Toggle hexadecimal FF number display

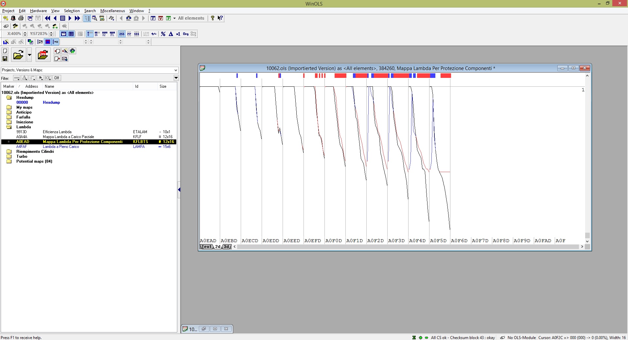pyautogui.click(x=129, y=34)
